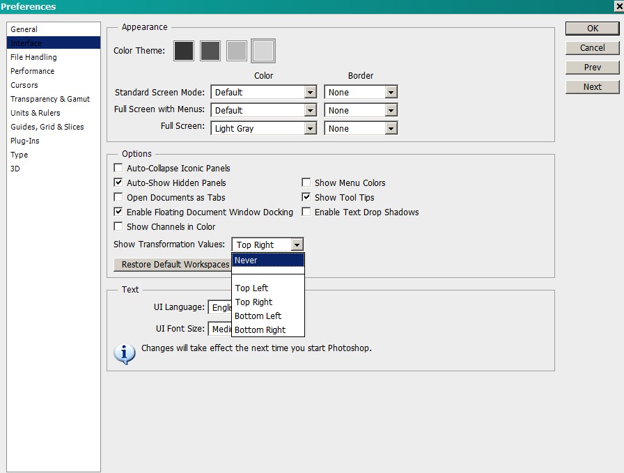Click the OK button
Screen dimensions: 624x473
click(x=593, y=29)
